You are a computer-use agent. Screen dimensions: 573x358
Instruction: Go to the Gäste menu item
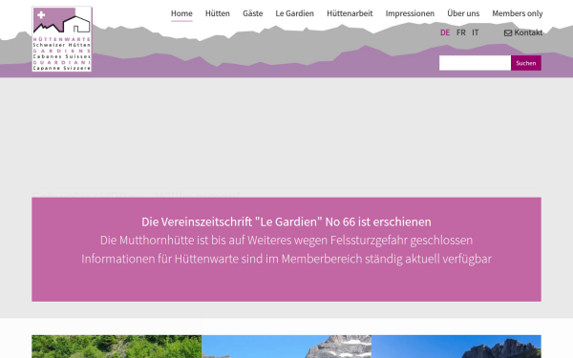[x=252, y=13]
